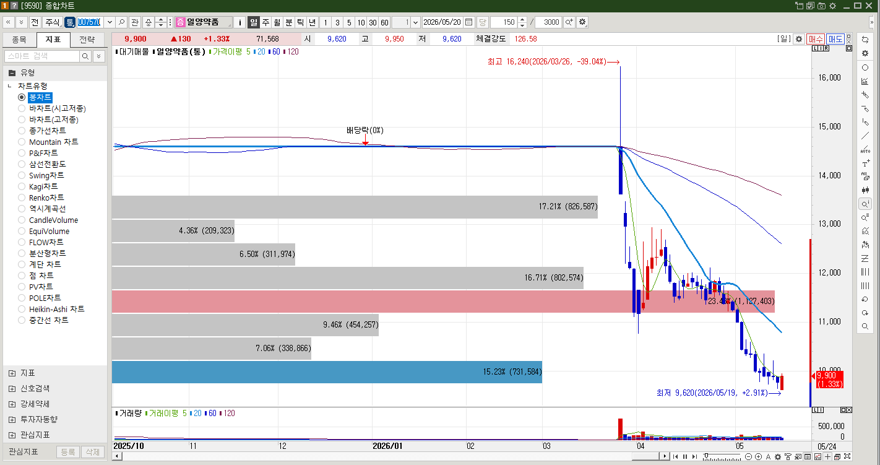The image size is (880, 465).
Task: Adjust the chart zoom slider handle
Action: pyautogui.click(x=707, y=457)
